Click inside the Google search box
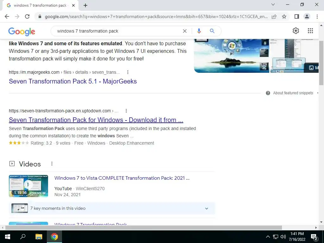The width and height of the screenshot is (324, 243). click(x=118, y=31)
